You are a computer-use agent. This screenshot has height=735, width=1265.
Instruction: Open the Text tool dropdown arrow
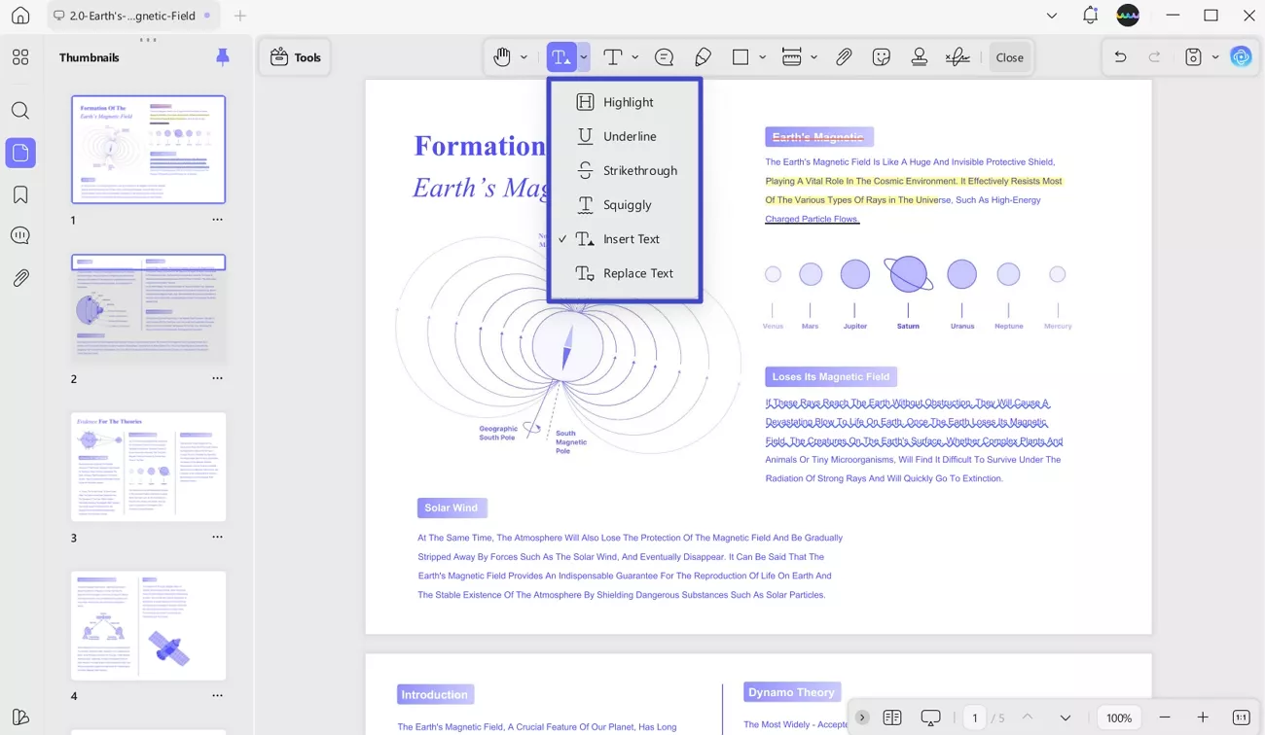pyautogui.click(x=635, y=56)
